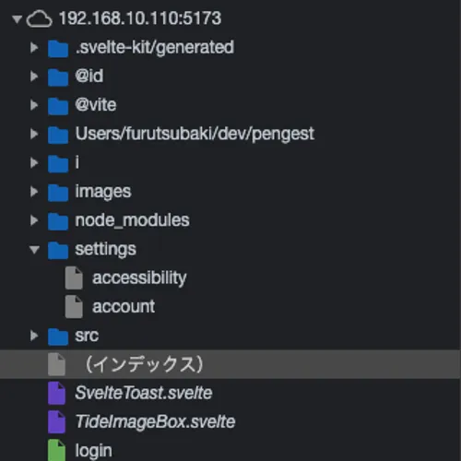Viewport: 461px width, 461px height.
Task: Select the login file label
Action: tap(93, 451)
